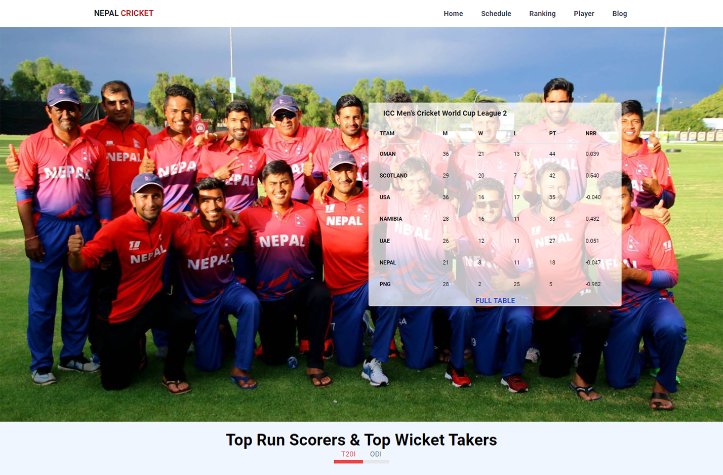This screenshot has height=475, width=723.
Task: Select the NAMIBIA team row
Action: [495, 219]
